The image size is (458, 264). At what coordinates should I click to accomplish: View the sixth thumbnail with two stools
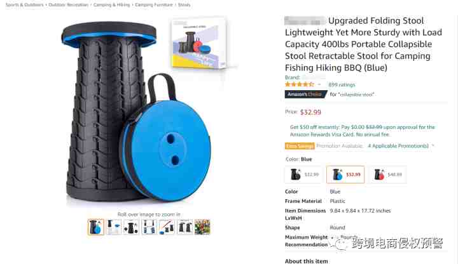185,227
